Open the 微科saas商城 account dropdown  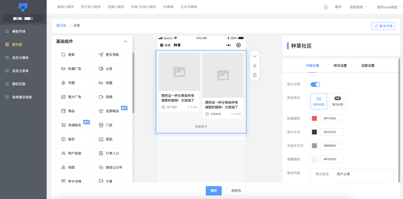coord(389,7)
